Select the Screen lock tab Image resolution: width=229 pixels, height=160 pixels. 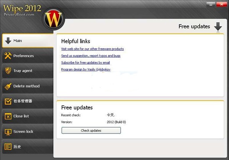[23, 132]
